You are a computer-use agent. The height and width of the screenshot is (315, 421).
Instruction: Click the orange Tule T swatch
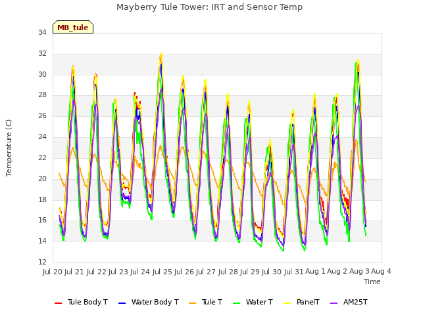(x=193, y=303)
